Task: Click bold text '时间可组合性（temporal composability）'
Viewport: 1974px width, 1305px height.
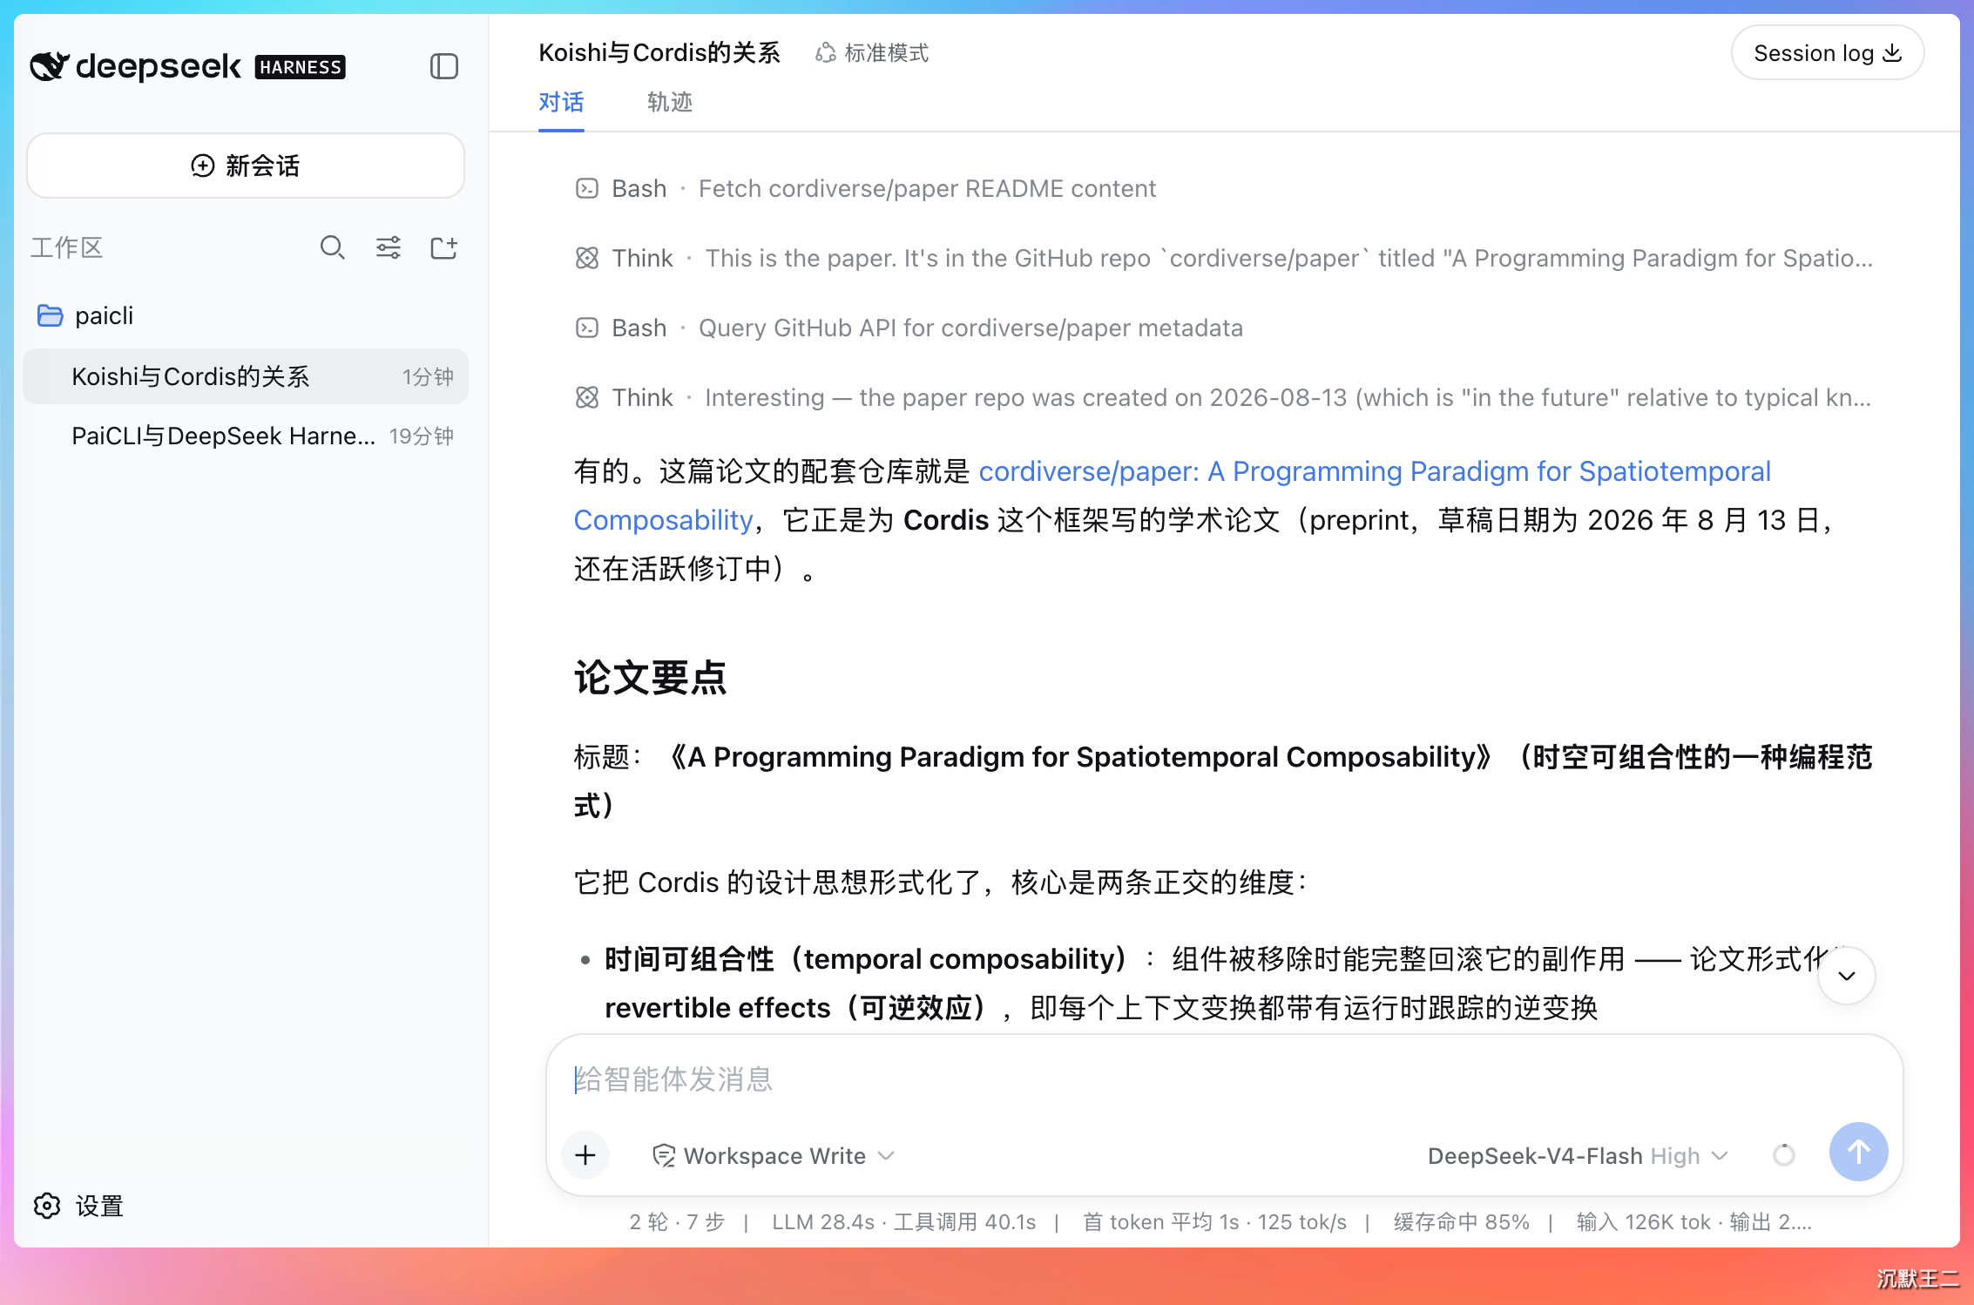Action: pos(869,959)
